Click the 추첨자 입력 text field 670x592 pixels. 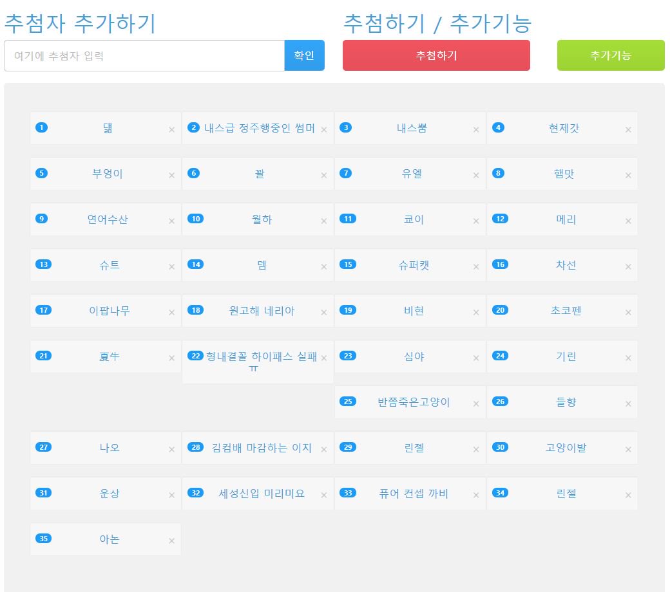(x=144, y=56)
